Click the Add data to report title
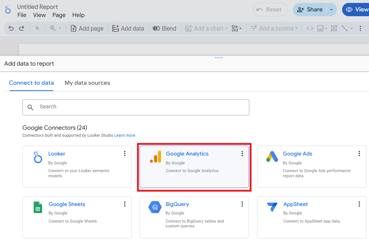Image resolution: width=369 pixels, height=241 pixels. (29, 64)
